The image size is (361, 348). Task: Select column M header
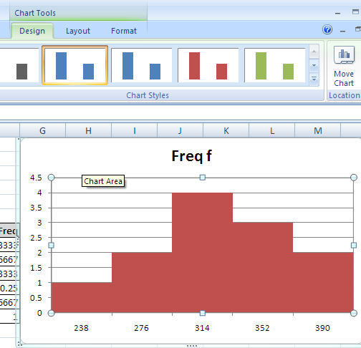(318, 130)
